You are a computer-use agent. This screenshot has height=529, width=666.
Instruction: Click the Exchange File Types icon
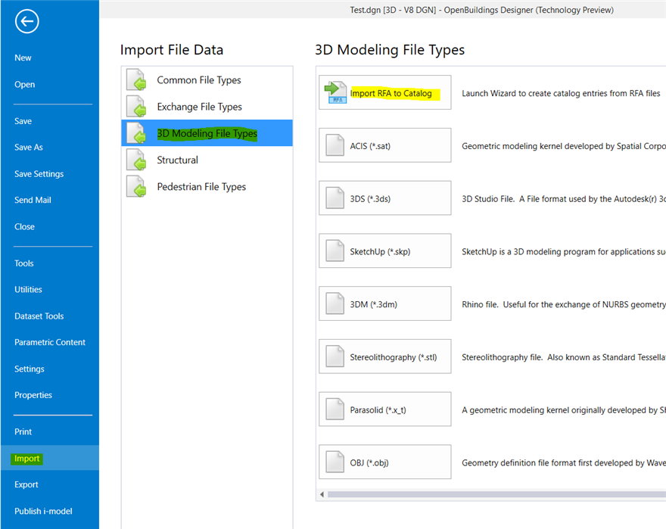(x=136, y=107)
